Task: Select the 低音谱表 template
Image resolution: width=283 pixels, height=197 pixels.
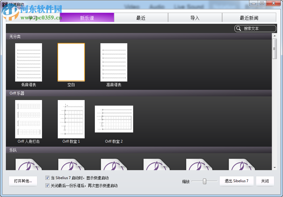Action: (28, 62)
